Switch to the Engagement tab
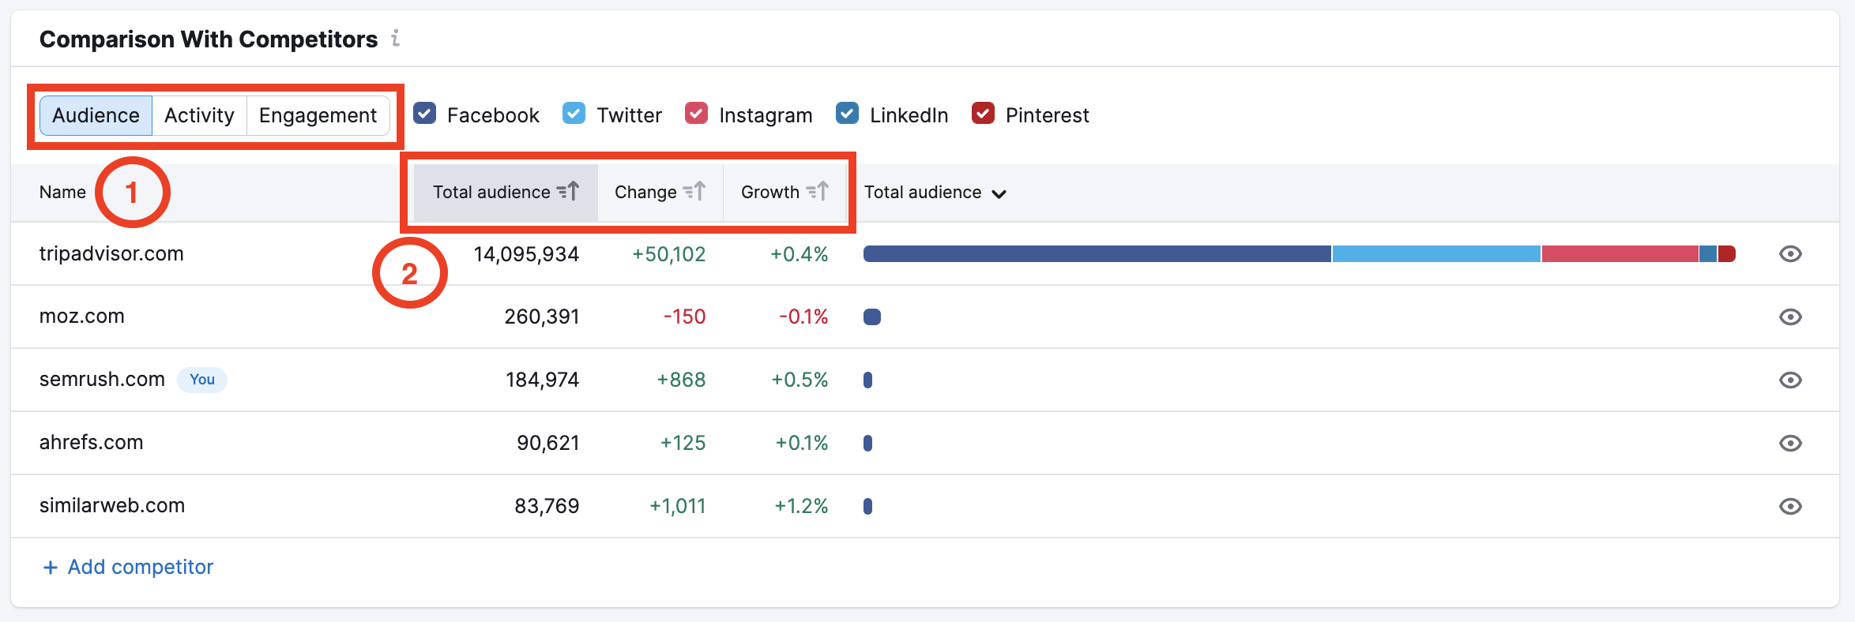1855x622 pixels. point(318,115)
